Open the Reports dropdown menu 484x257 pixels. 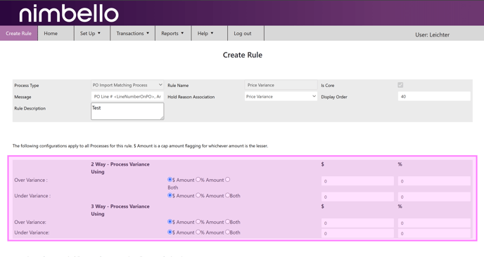[x=172, y=33]
